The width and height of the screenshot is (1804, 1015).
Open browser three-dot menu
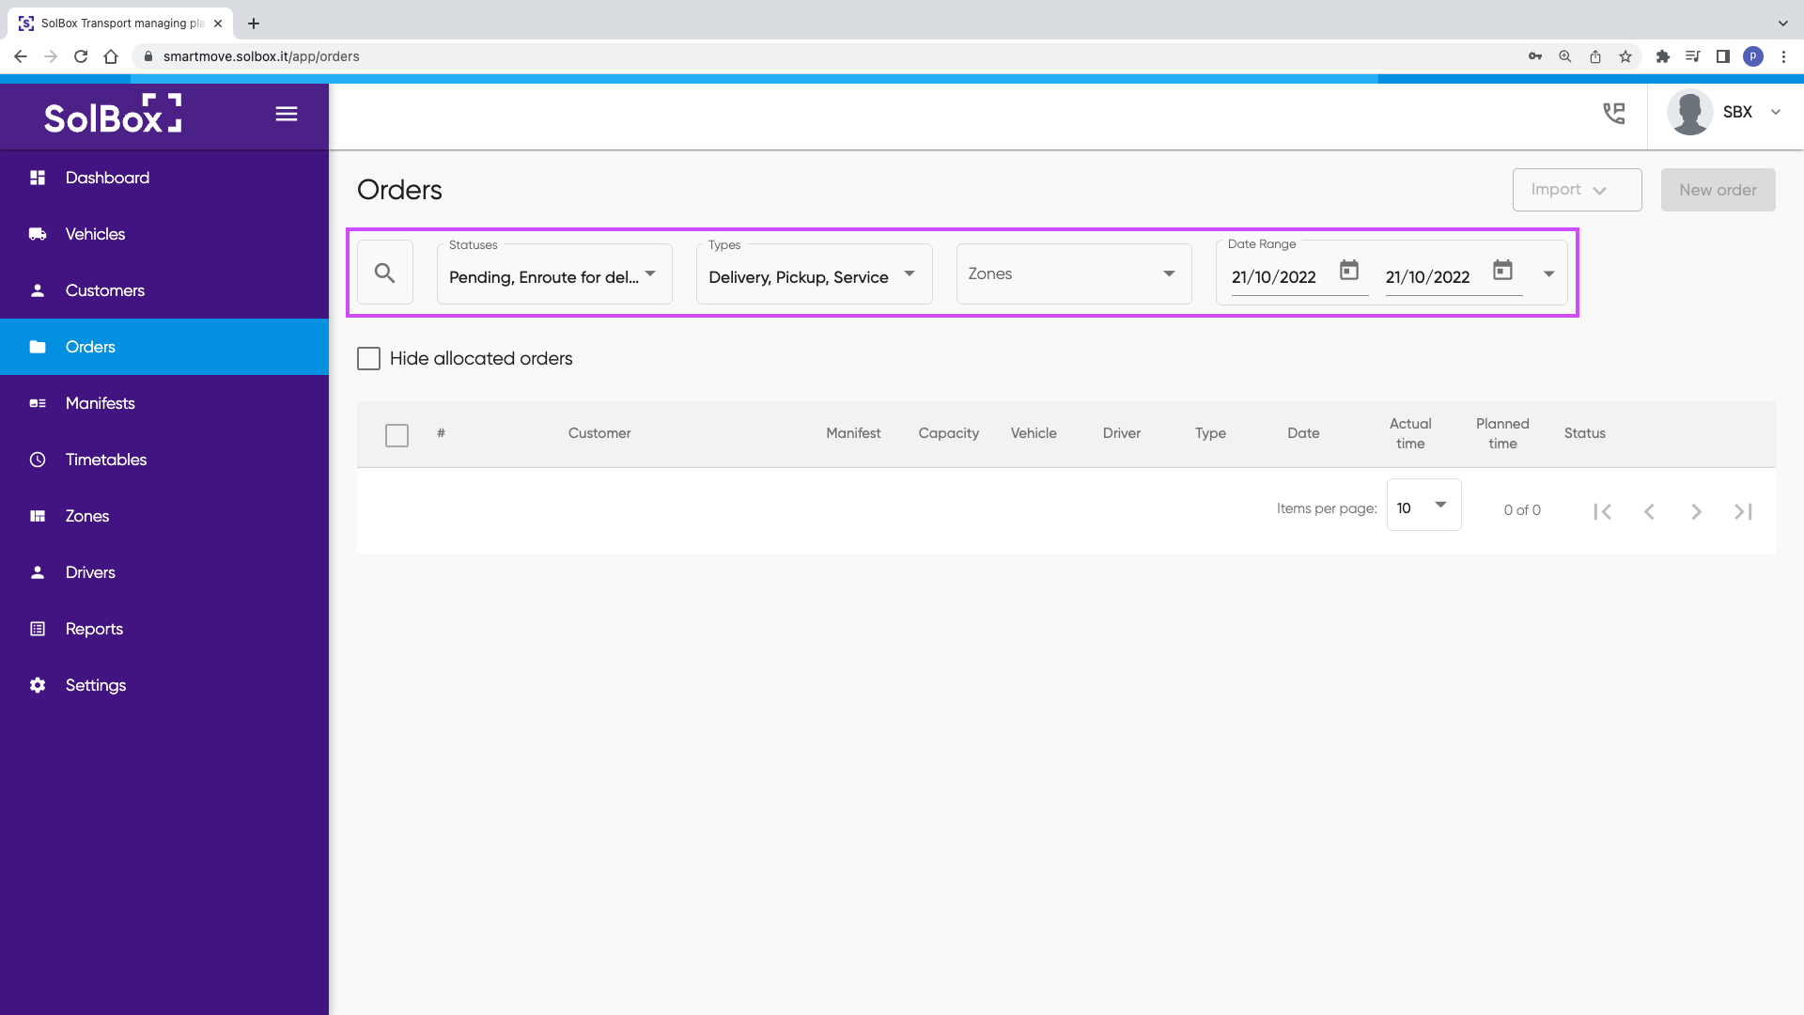click(x=1783, y=56)
